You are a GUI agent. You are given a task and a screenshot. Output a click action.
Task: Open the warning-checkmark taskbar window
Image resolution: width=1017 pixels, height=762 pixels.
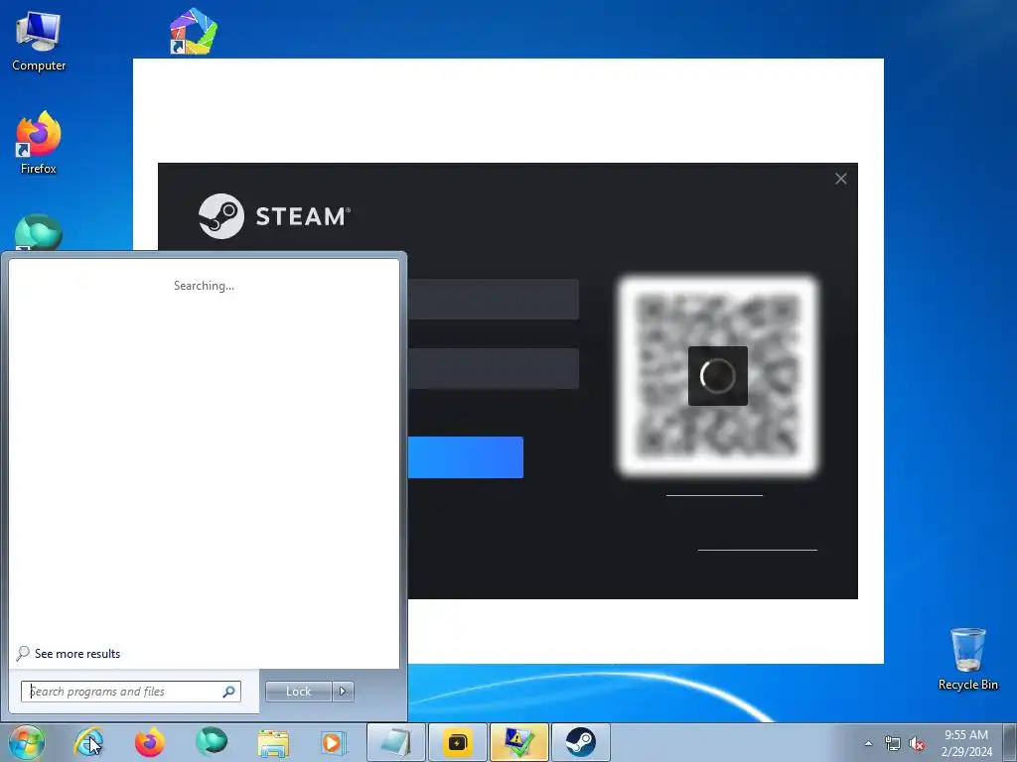pos(518,742)
